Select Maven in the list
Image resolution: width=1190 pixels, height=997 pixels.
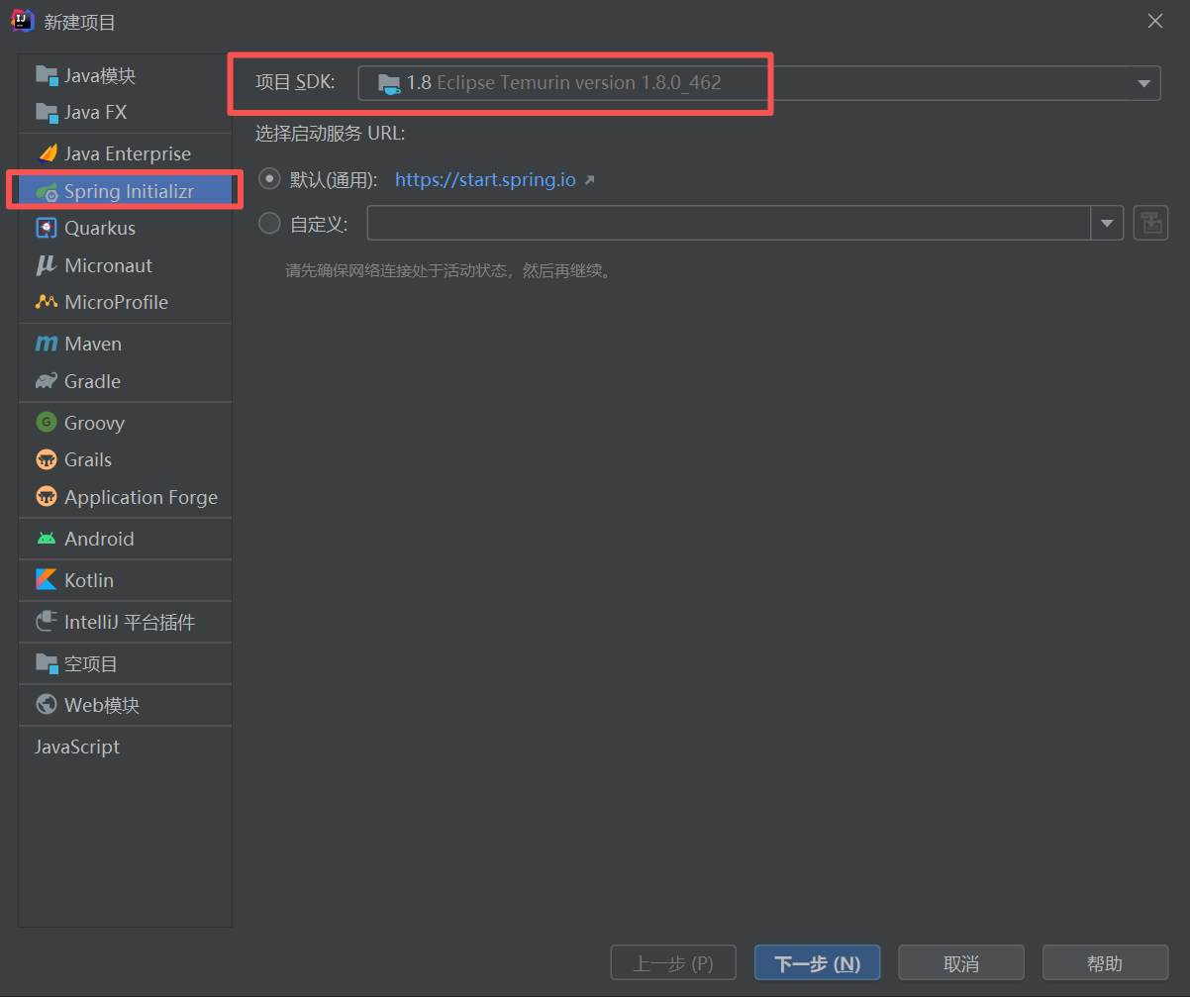(125, 344)
